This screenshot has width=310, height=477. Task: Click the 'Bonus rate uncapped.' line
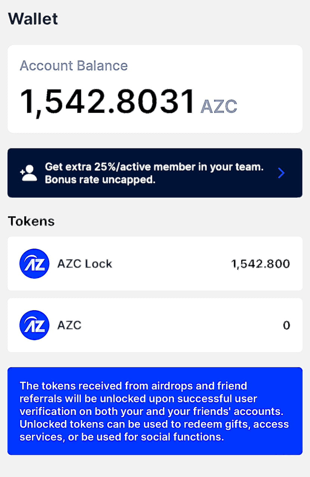point(100,180)
